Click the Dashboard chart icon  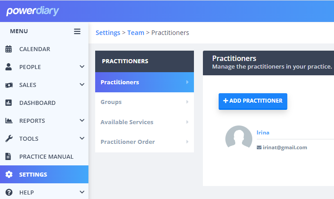(9, 103)
